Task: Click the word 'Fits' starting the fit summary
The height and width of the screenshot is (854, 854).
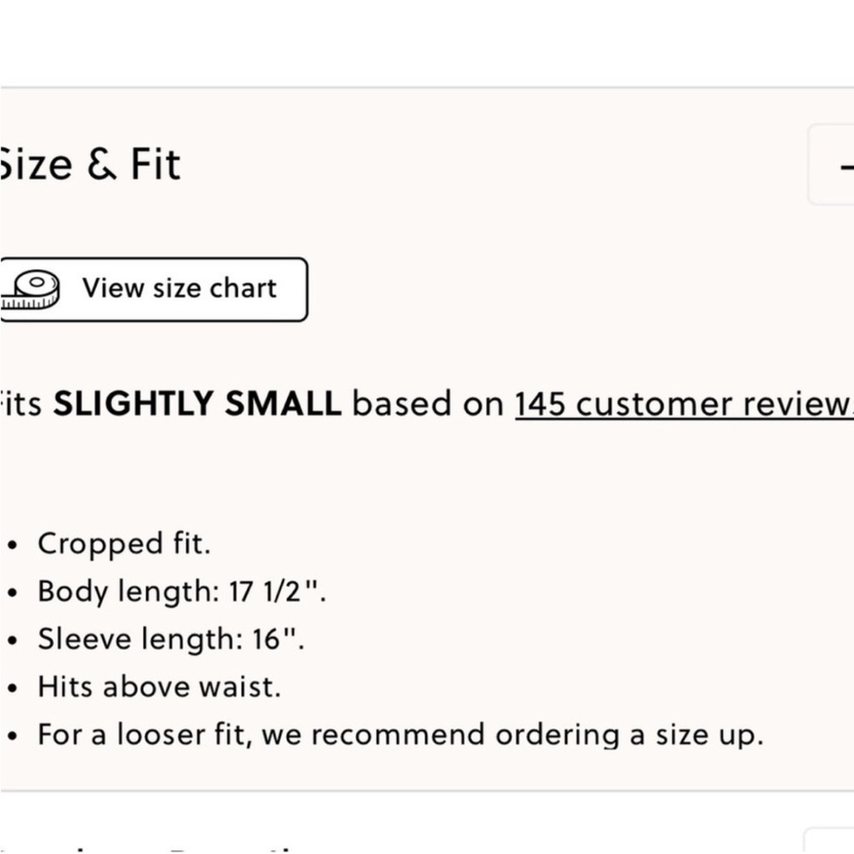Action: tap(20, 404)
